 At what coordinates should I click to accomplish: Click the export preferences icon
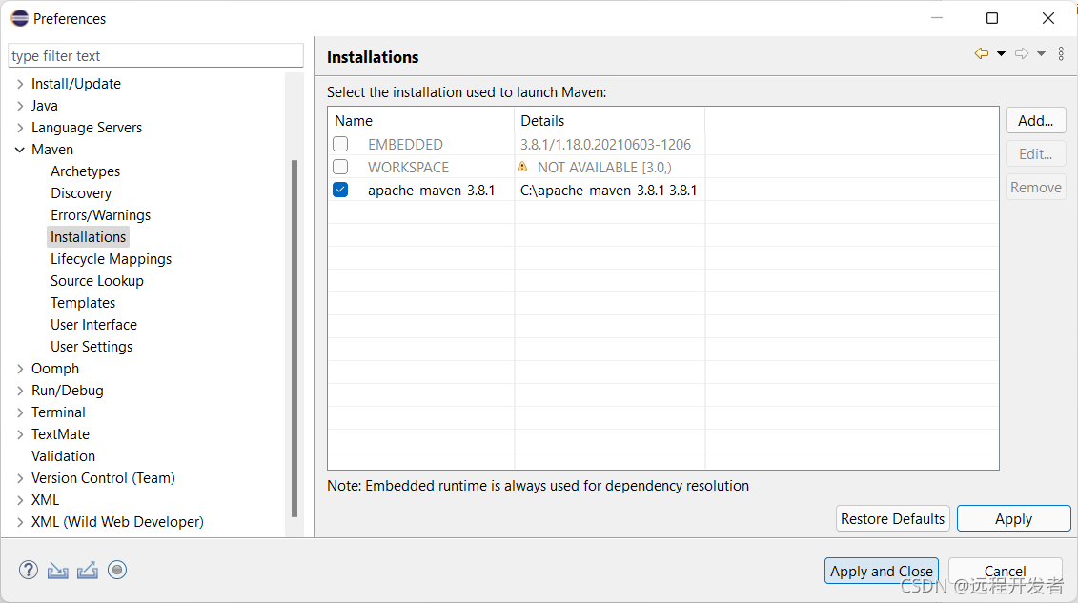pos(88,570)
